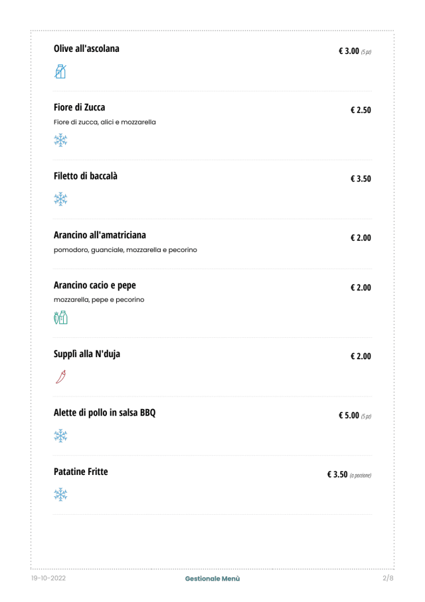The width and height of the screenshot is (425, 602).
Task: Click the 'Fiore di zucca, alici e mozzarella' description
Action: (105, 122)
